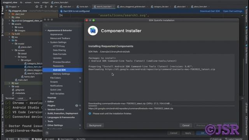Click the Collapse All icon in Project toolbar

pyautogui.click(x=46, y=7)
